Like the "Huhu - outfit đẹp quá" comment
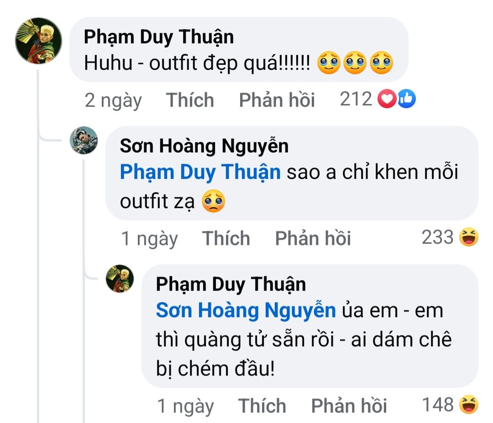 tap(190, 100)
